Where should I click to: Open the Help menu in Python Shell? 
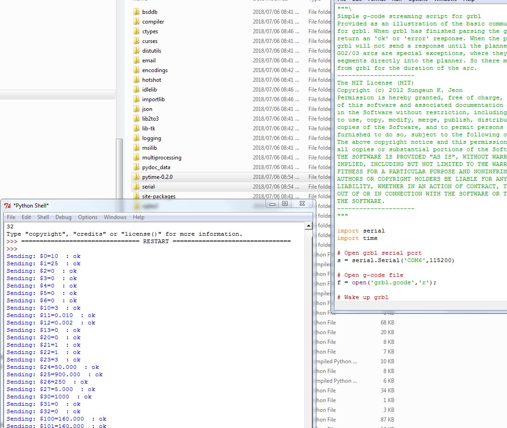(139, 217)
